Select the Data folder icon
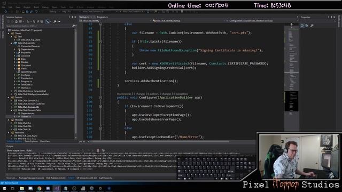This screenshot has height=192, width=342. (x=19, y=59)
